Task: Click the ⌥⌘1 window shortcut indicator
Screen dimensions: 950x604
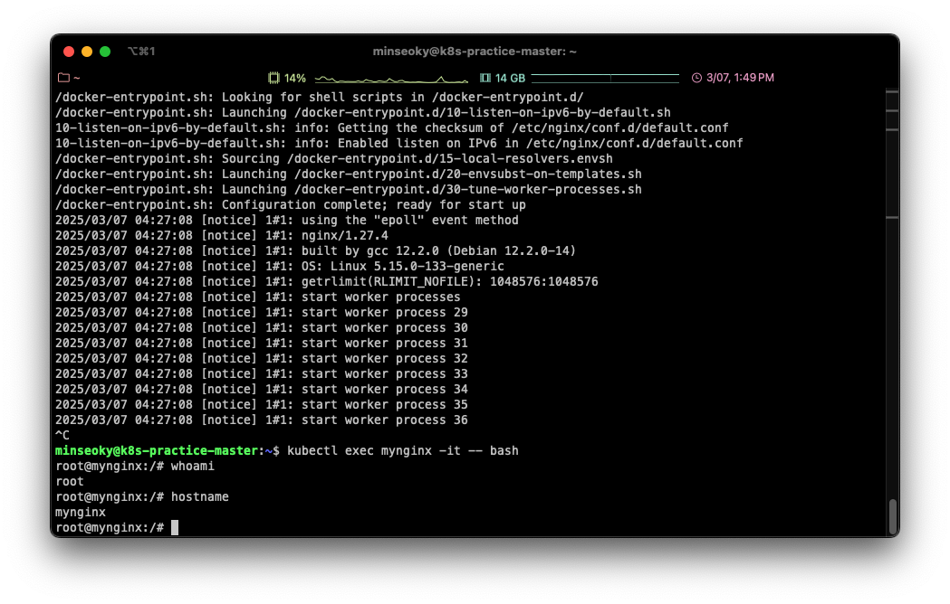Action: click(x=141, y=52)
